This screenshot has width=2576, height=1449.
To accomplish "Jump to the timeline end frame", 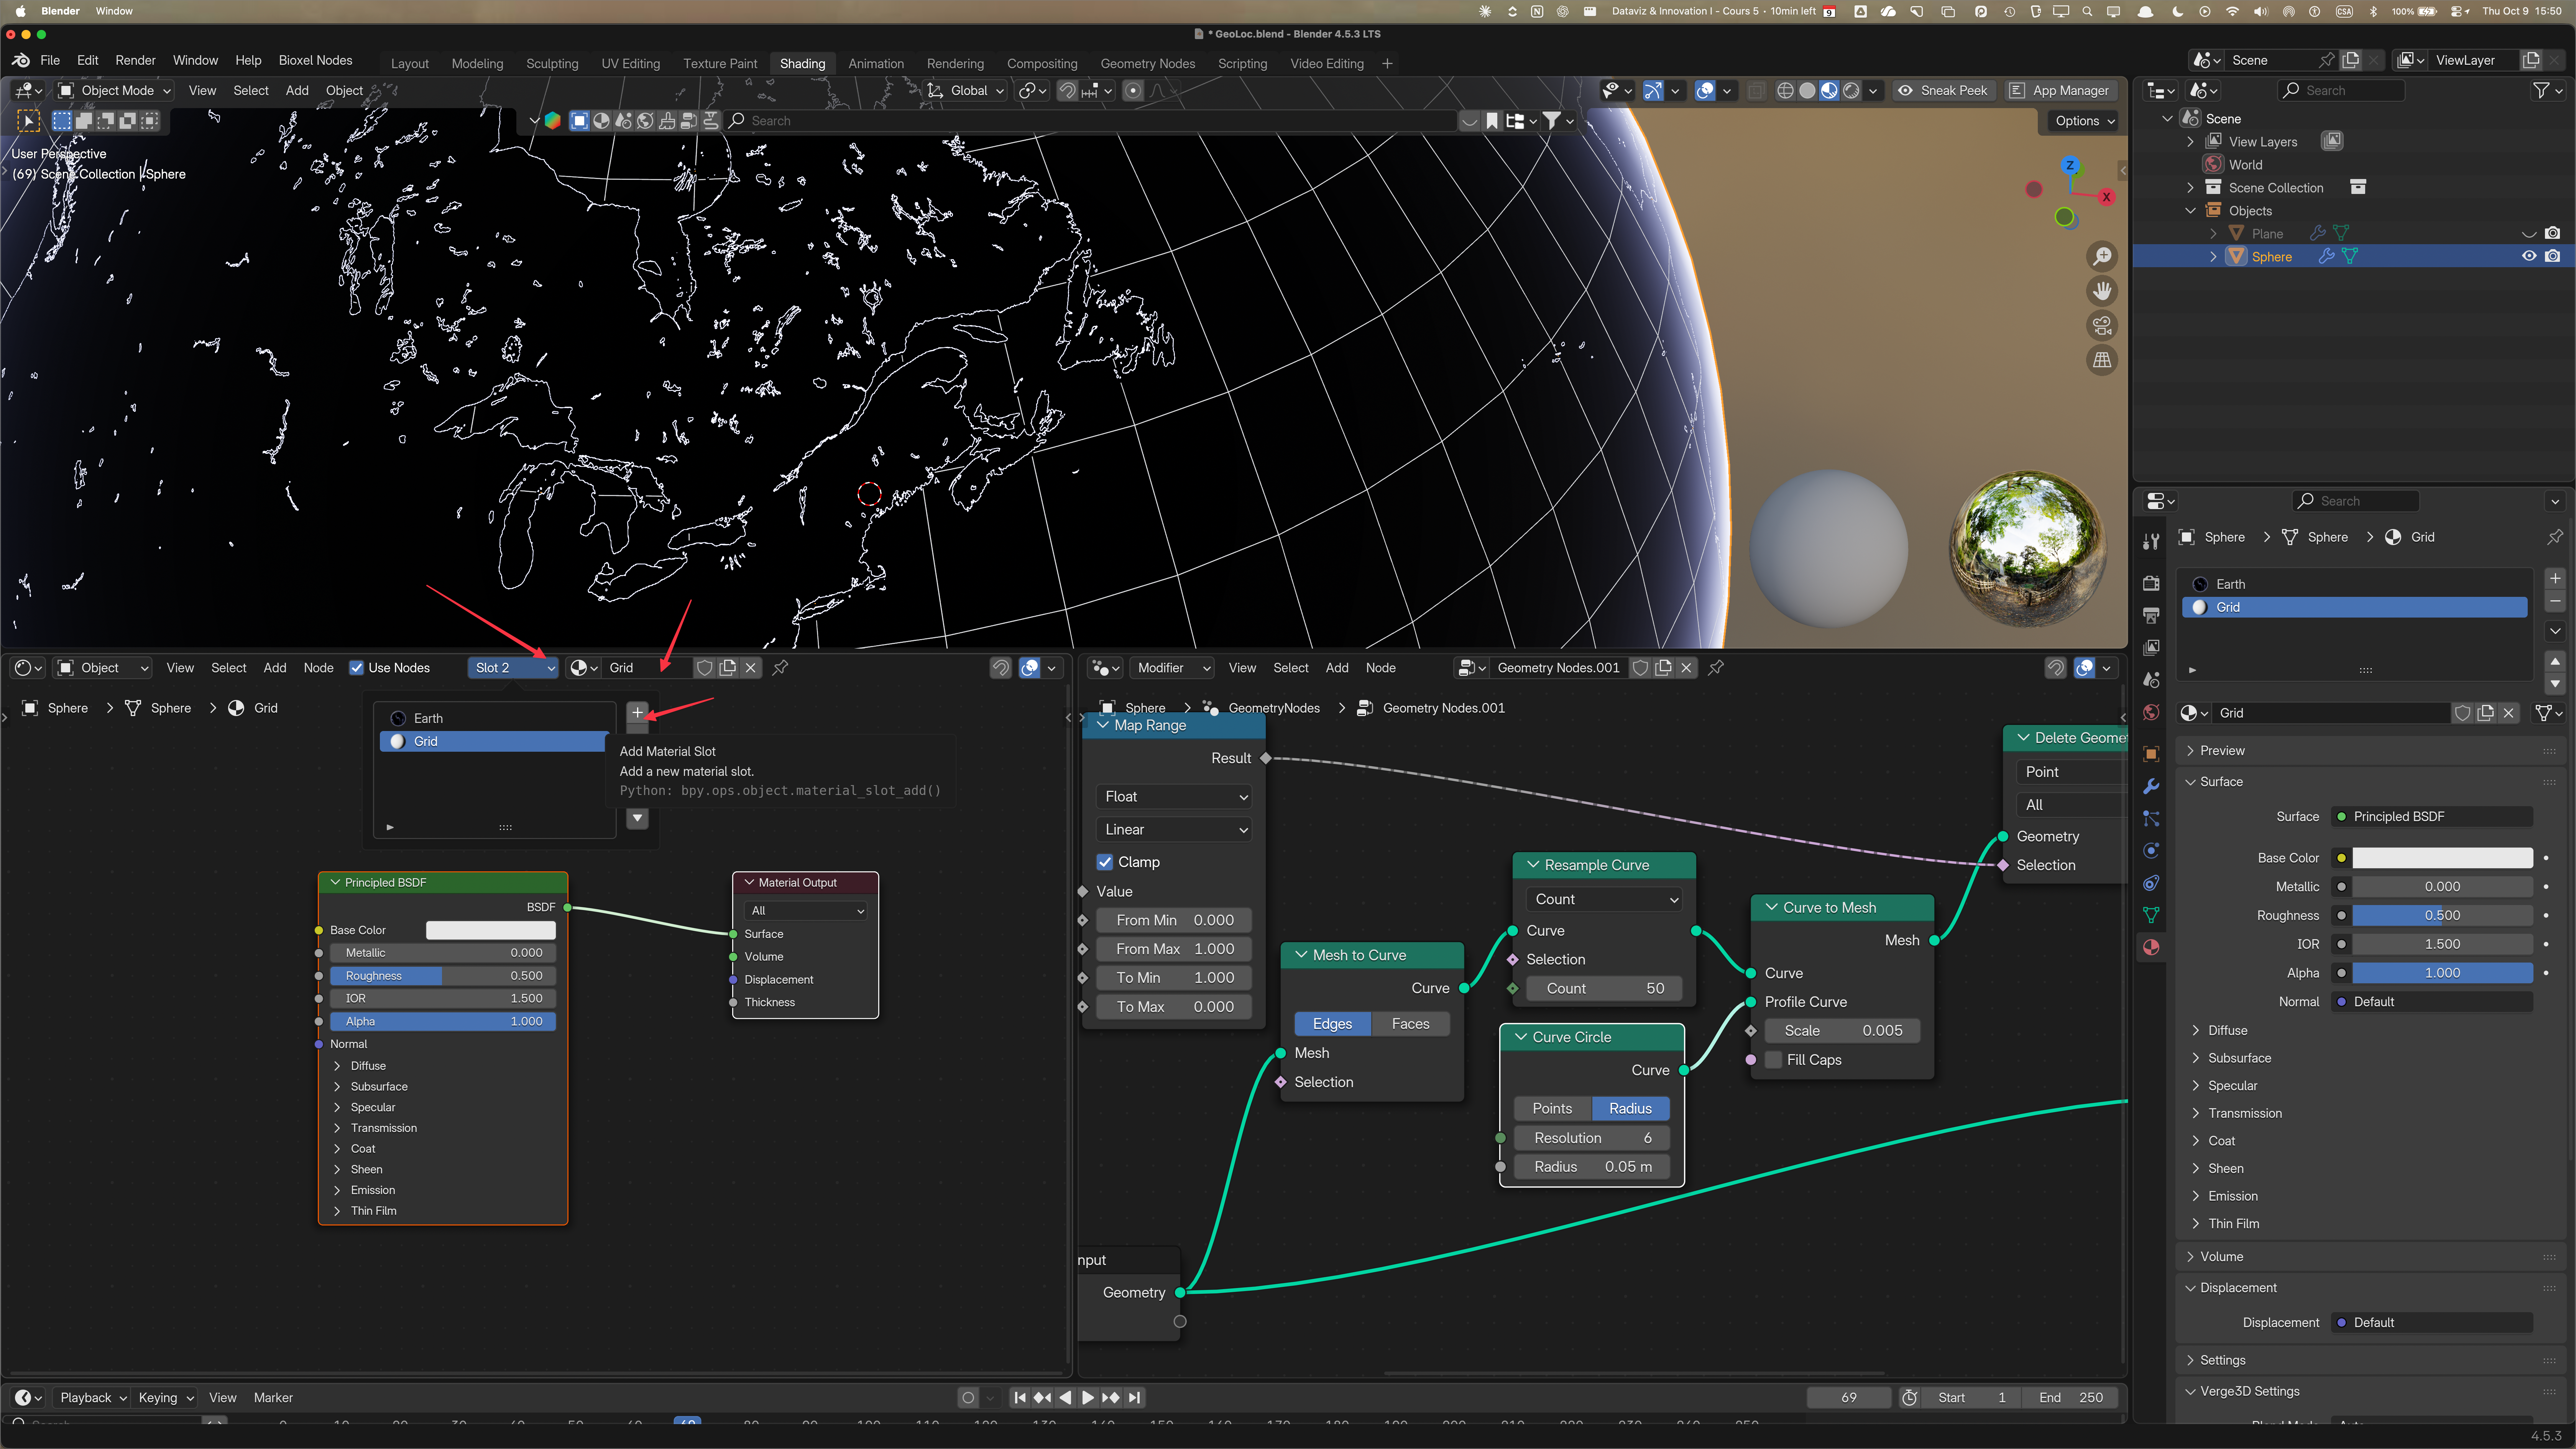I will click(x=1134, y=1398).
